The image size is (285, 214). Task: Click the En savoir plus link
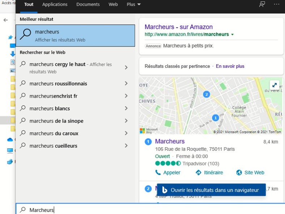[x=230, y=66]
